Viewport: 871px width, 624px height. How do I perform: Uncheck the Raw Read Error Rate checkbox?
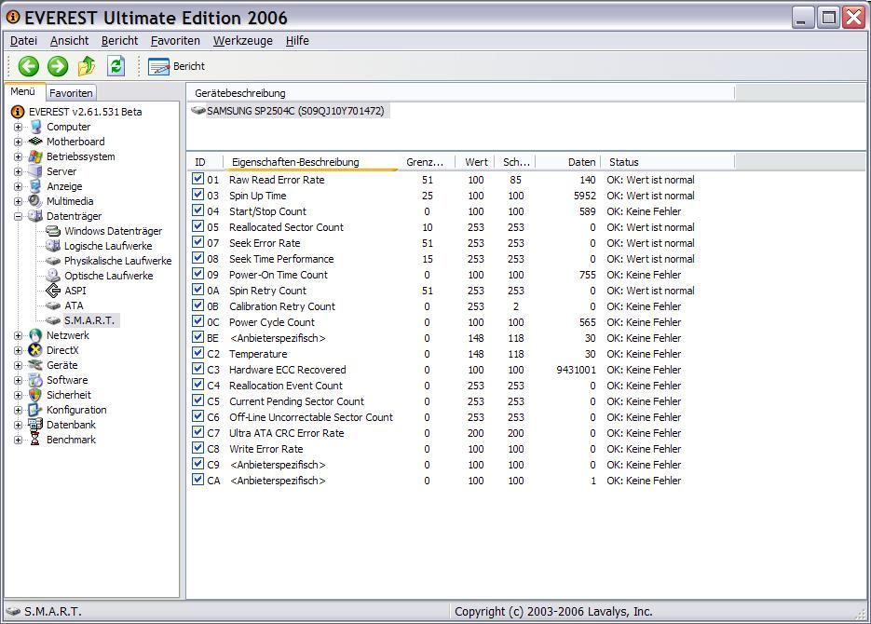pos(197,179)
